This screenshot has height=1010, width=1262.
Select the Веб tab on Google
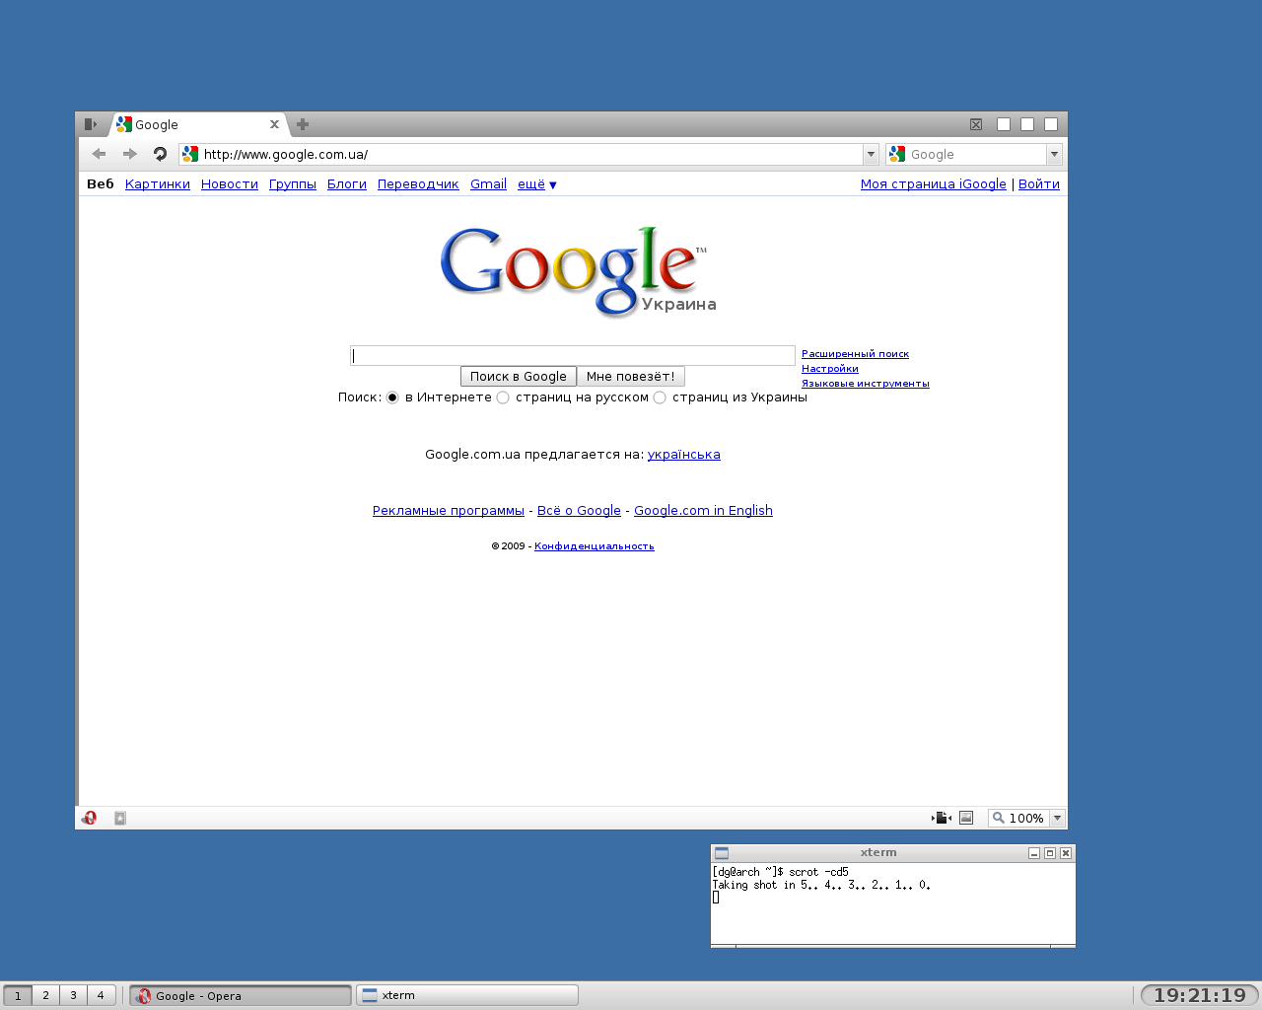tap(101, 183)
